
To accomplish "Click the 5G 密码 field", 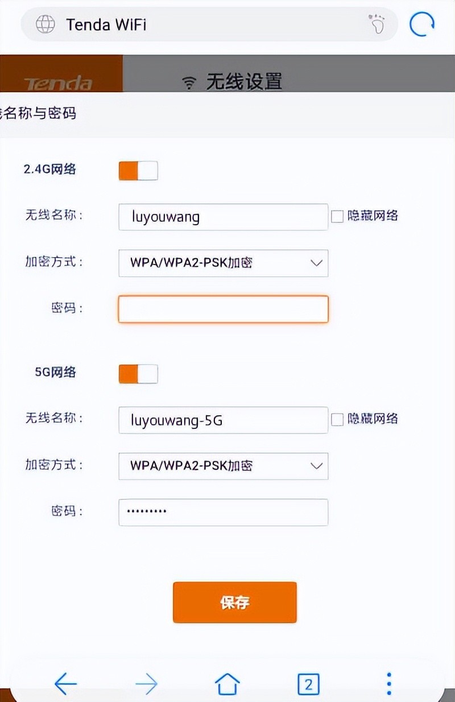I will pyautogui.click(x=223, y=512).
